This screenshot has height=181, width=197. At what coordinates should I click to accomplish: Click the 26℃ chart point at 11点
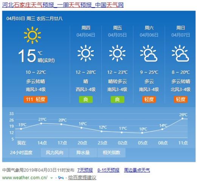pos(182,118)
